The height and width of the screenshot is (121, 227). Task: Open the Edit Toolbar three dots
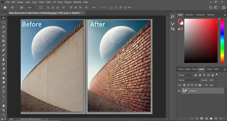pyautogui.click(x=3, y=115)
